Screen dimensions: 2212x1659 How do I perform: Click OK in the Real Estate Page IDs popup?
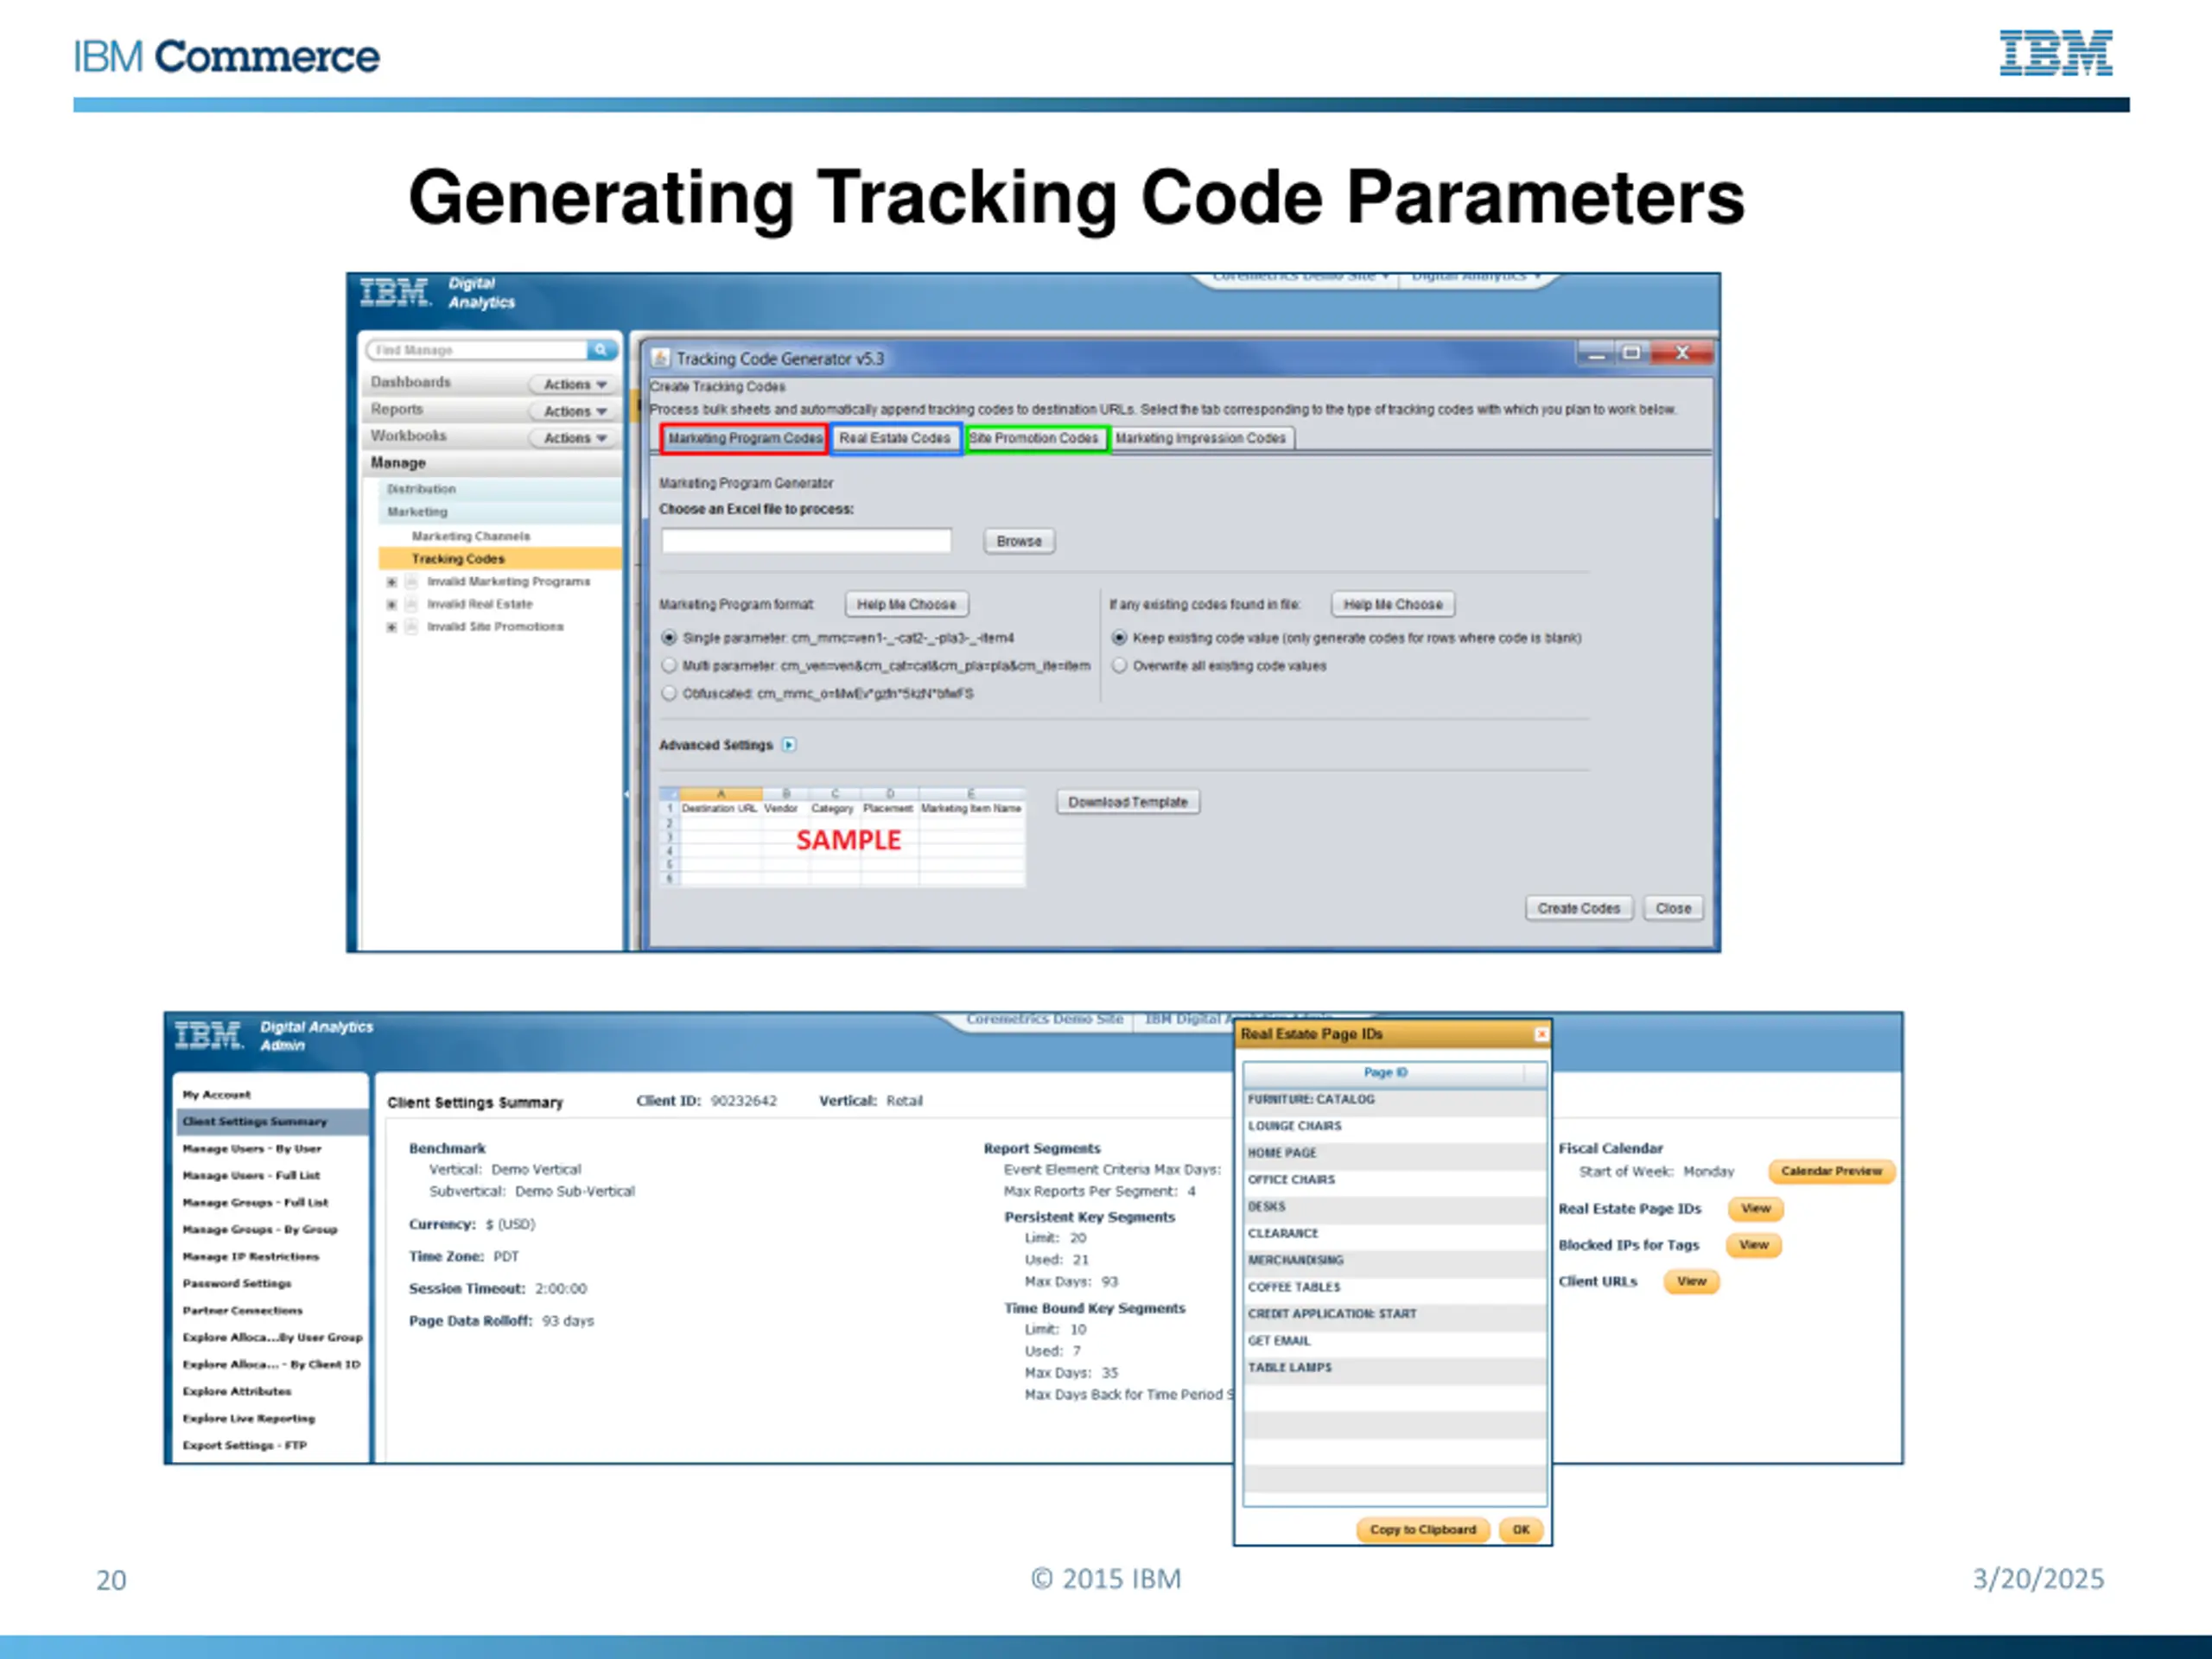pyautogui.click(x=1521, y=1529)
